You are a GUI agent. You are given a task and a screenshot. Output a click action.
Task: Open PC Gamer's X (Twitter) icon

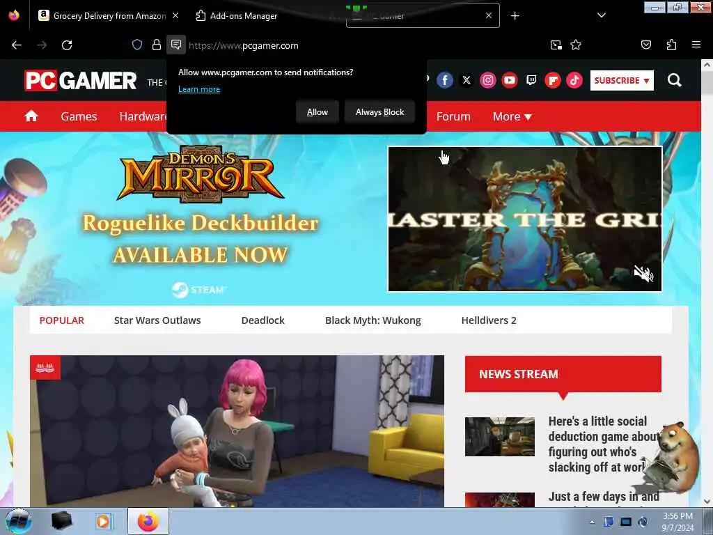click(466, 81)
